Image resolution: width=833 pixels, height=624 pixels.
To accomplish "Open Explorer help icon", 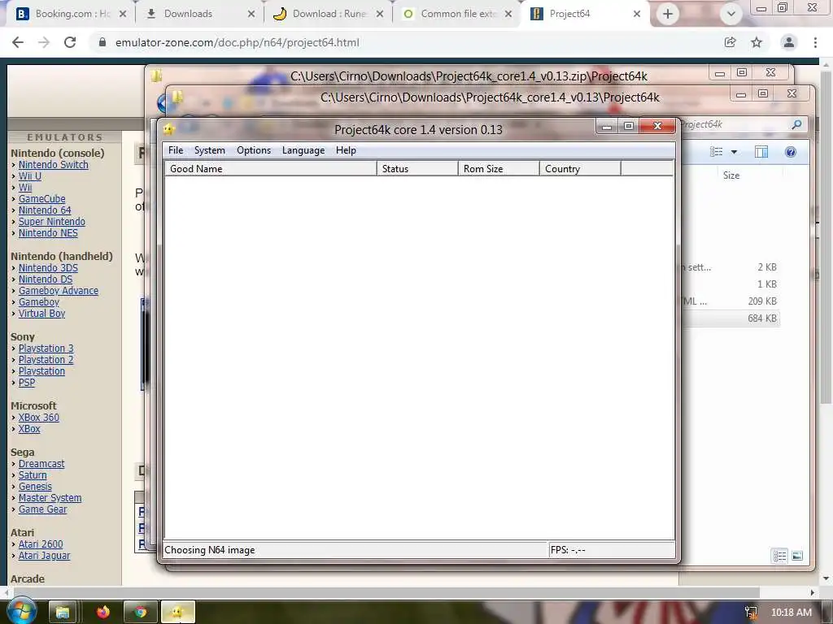I will point(791,152).
